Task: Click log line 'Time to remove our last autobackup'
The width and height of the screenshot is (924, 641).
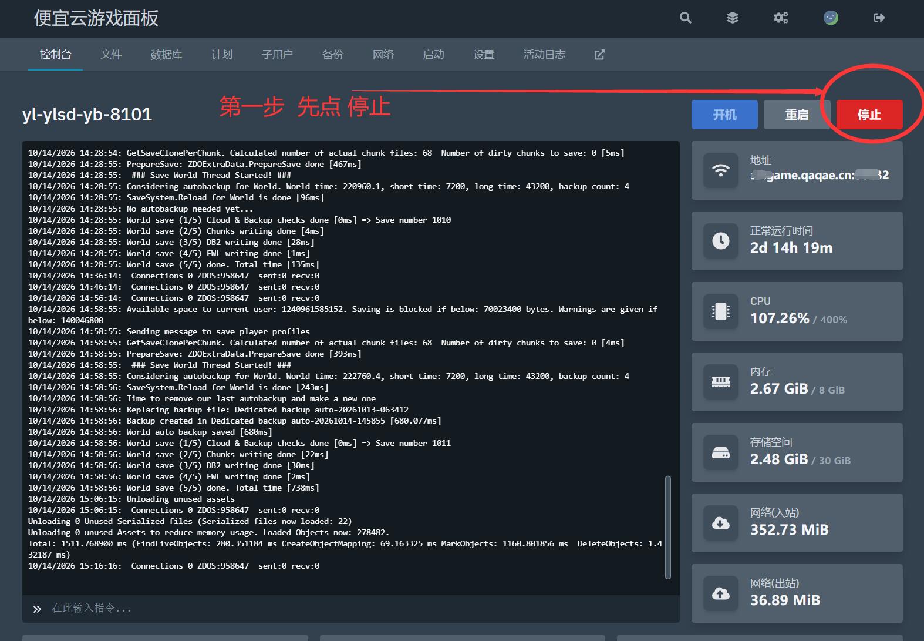Action: [x=202, y=398]
